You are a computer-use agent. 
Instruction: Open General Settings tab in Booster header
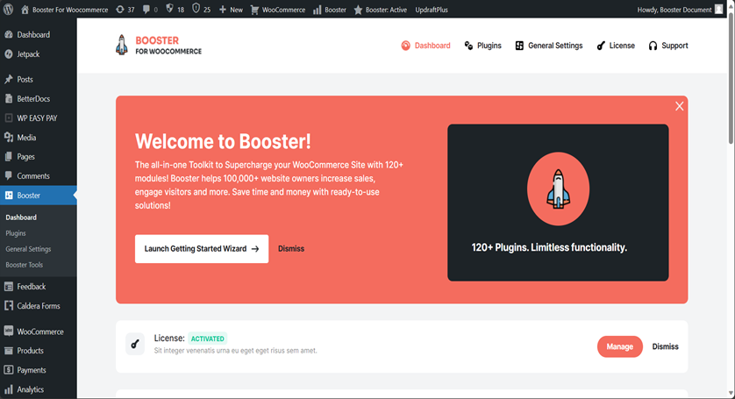click(549, 46)
